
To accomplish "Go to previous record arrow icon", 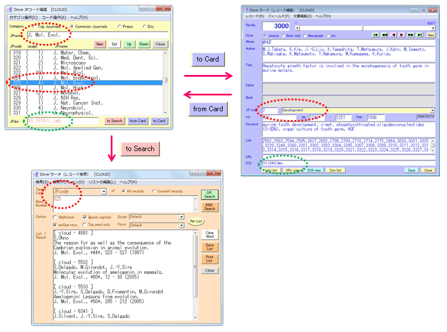I will (x=393, y=35).
